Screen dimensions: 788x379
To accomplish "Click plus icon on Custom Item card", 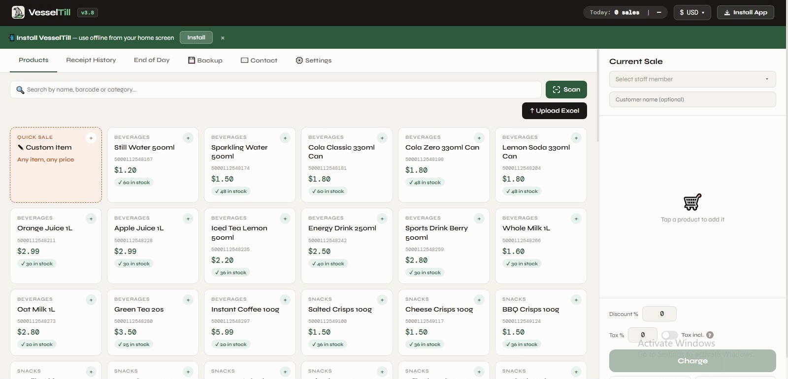I will click(x=91, y=138).
